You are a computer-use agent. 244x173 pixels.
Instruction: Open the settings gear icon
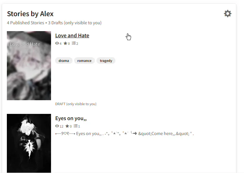coord(228,14)
